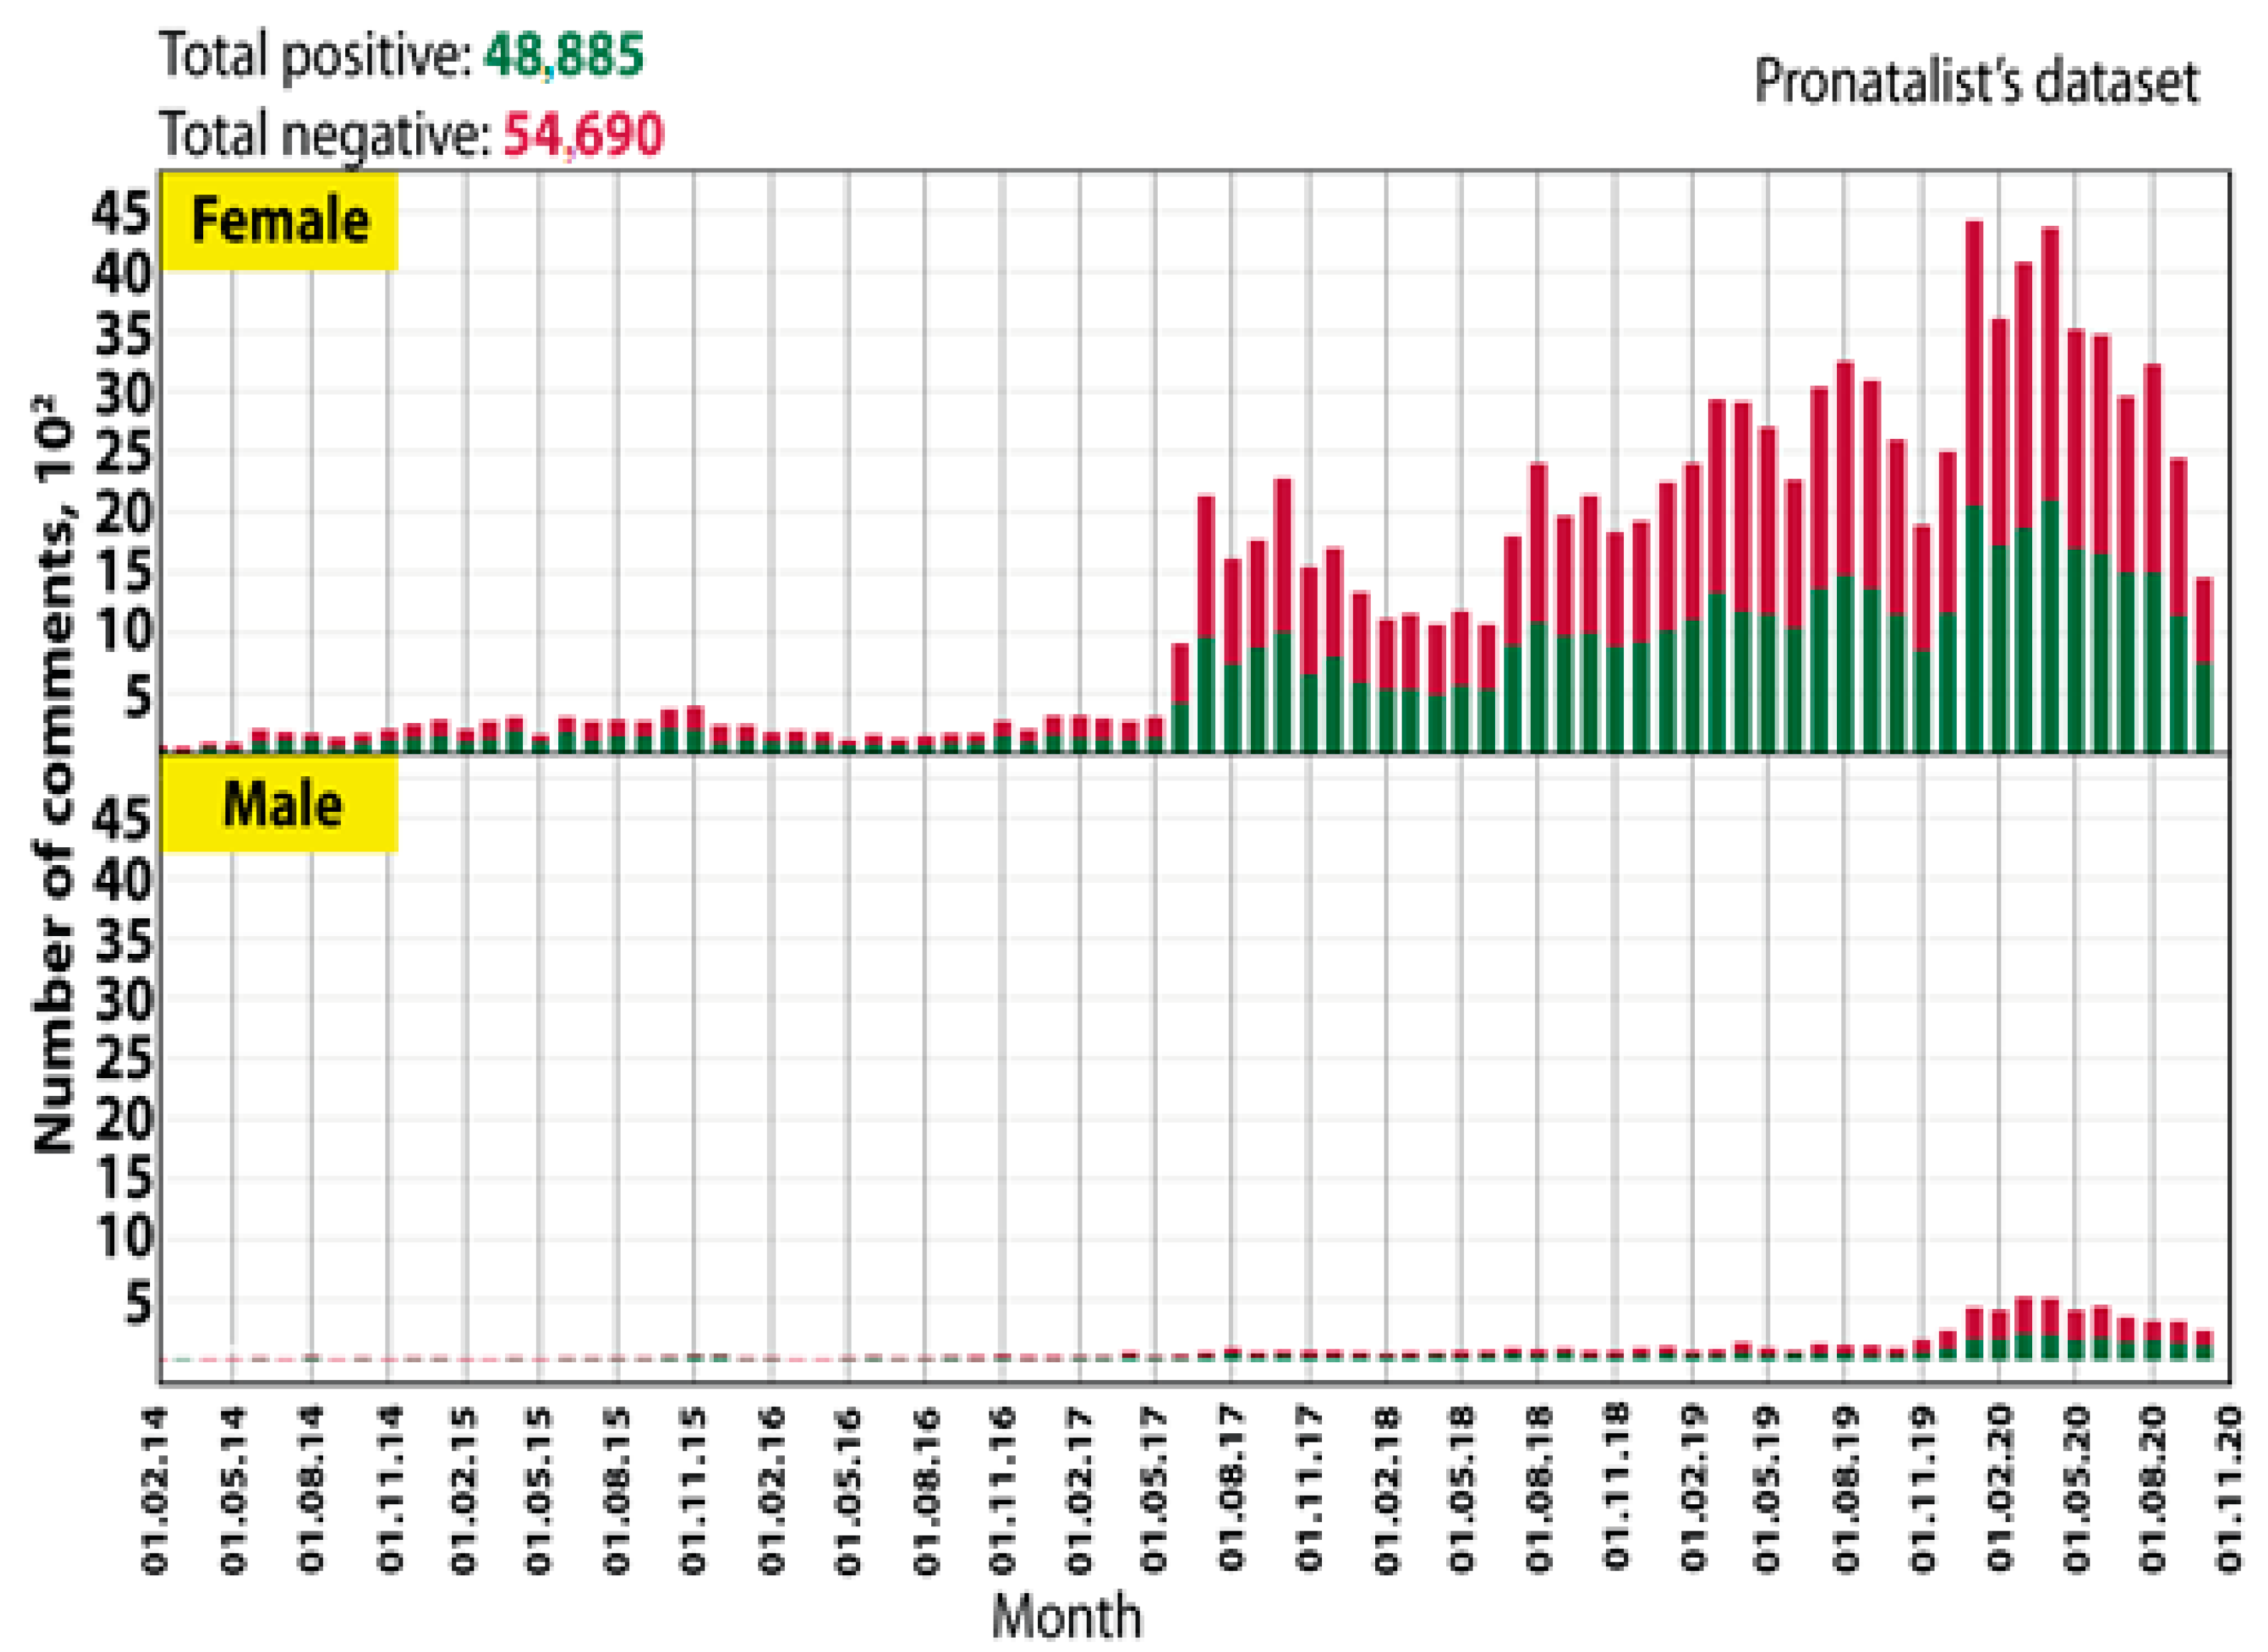This screenshot has height=1652, width=2268.
Task: Click the yellow Male panel label
Action: point(281,806)
